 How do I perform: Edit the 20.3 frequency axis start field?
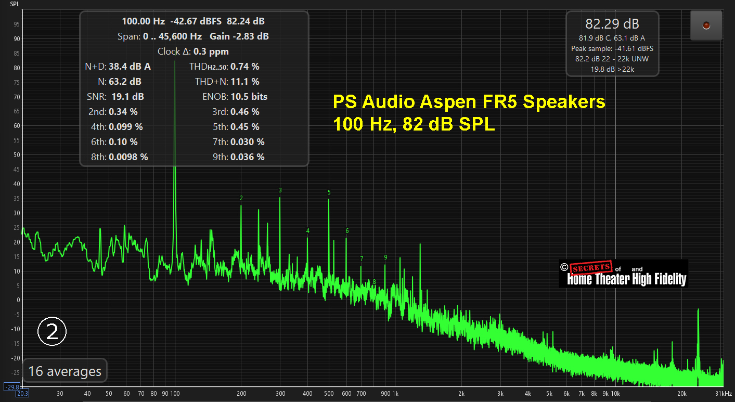23,394
